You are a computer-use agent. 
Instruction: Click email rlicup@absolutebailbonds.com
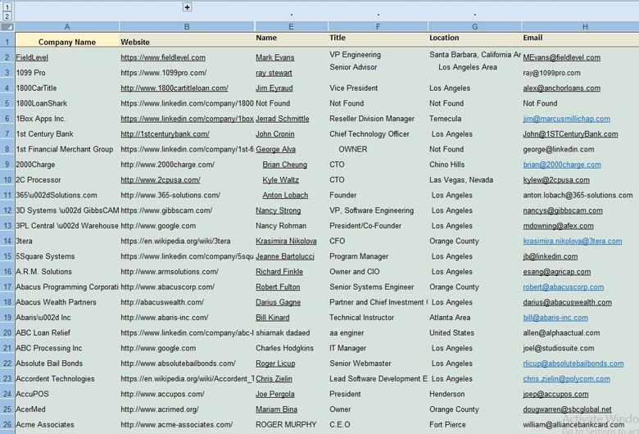point(573,364)
